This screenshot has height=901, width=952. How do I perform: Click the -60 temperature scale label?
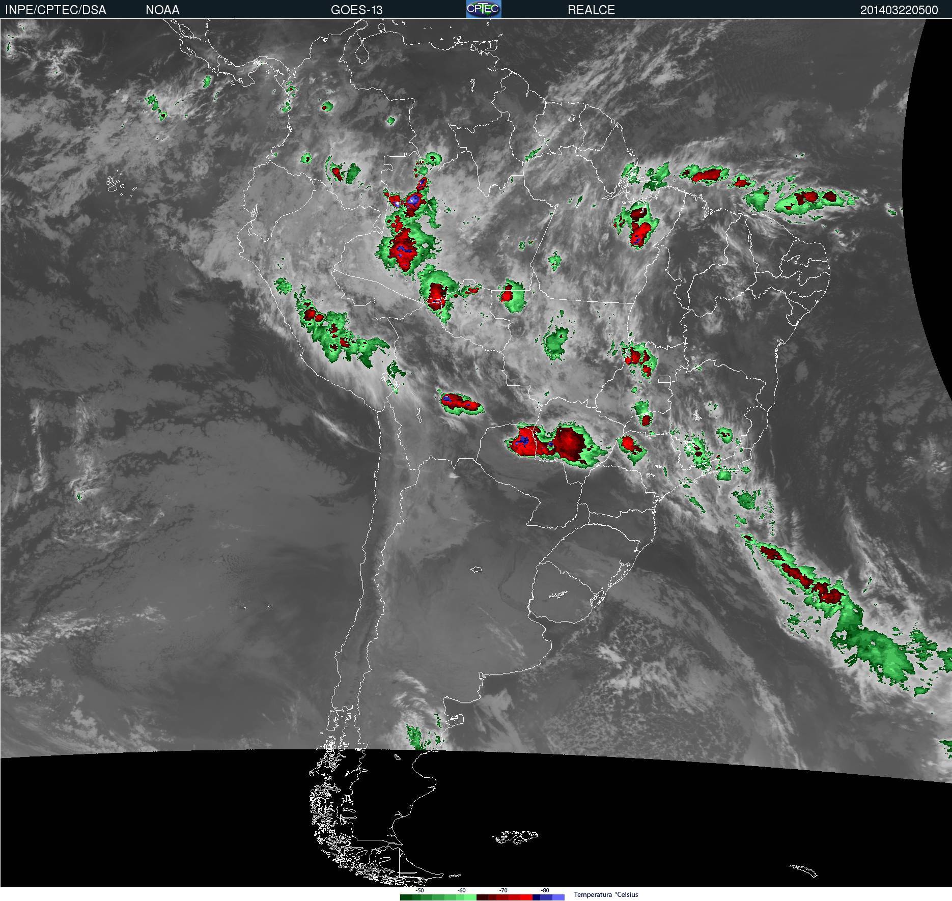(461, 890)
